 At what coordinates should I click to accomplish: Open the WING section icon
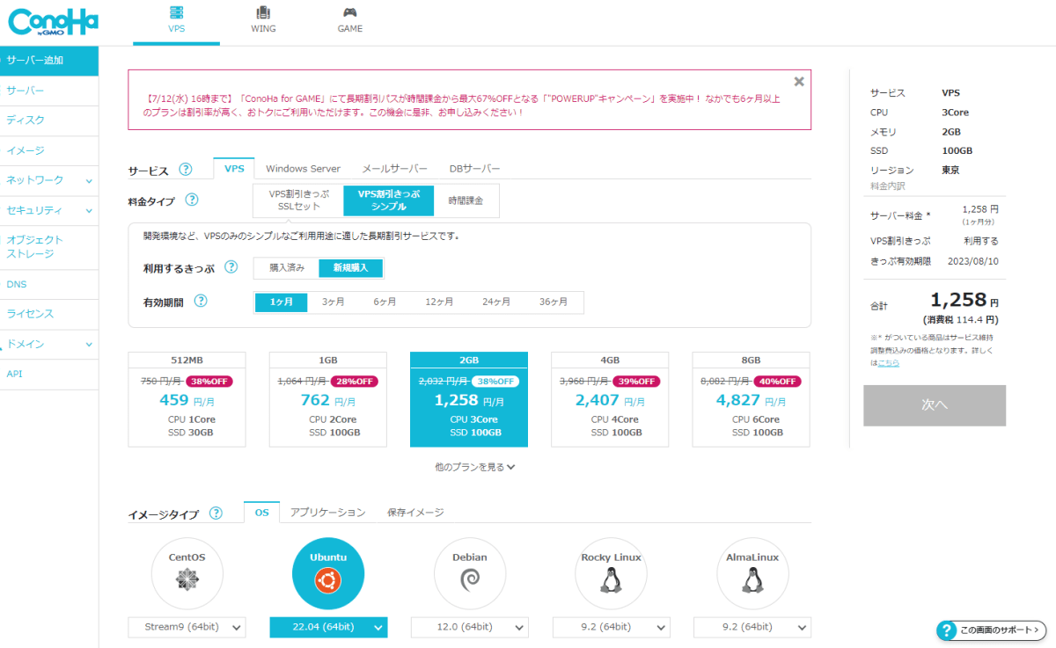pos(263,12)
